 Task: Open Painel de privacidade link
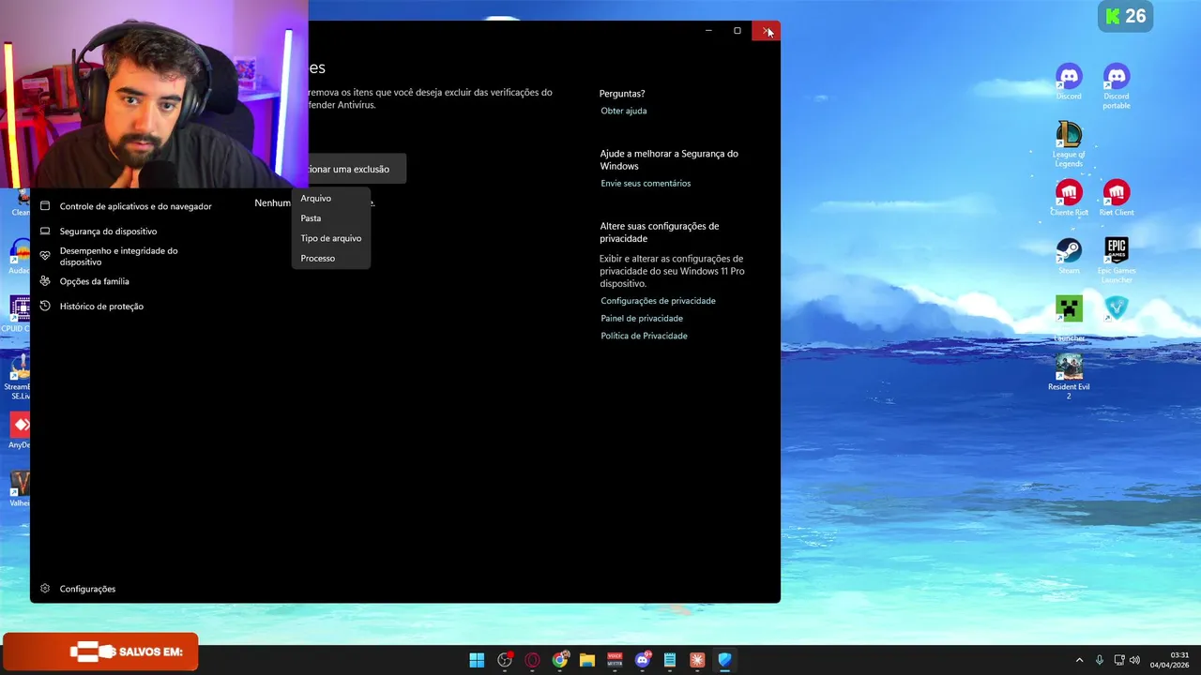(x=642, y=318)
